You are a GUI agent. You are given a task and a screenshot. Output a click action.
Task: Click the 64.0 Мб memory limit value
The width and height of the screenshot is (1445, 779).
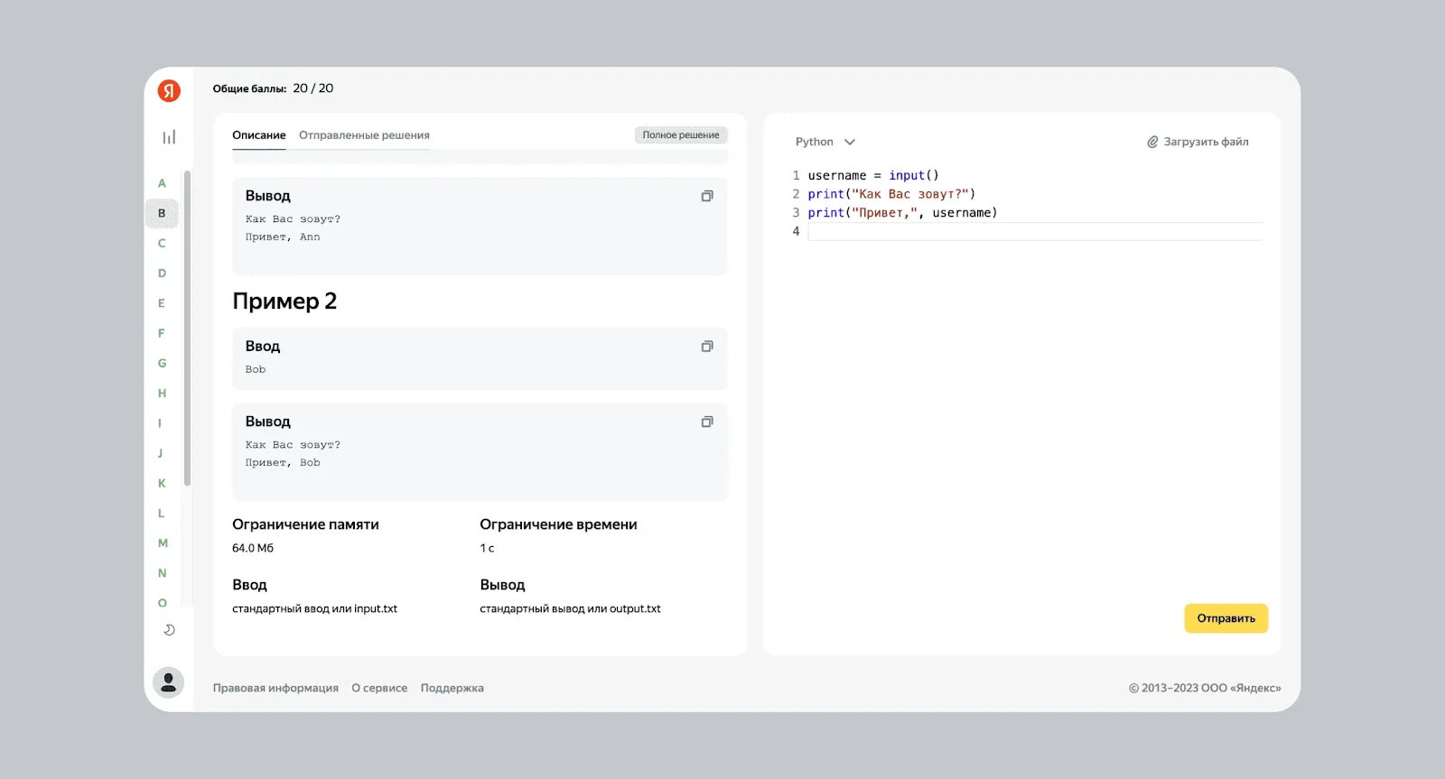(253, 548)
